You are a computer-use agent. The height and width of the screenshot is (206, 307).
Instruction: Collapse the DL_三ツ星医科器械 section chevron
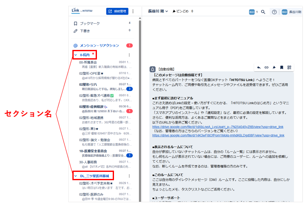[x=76, y=176]
